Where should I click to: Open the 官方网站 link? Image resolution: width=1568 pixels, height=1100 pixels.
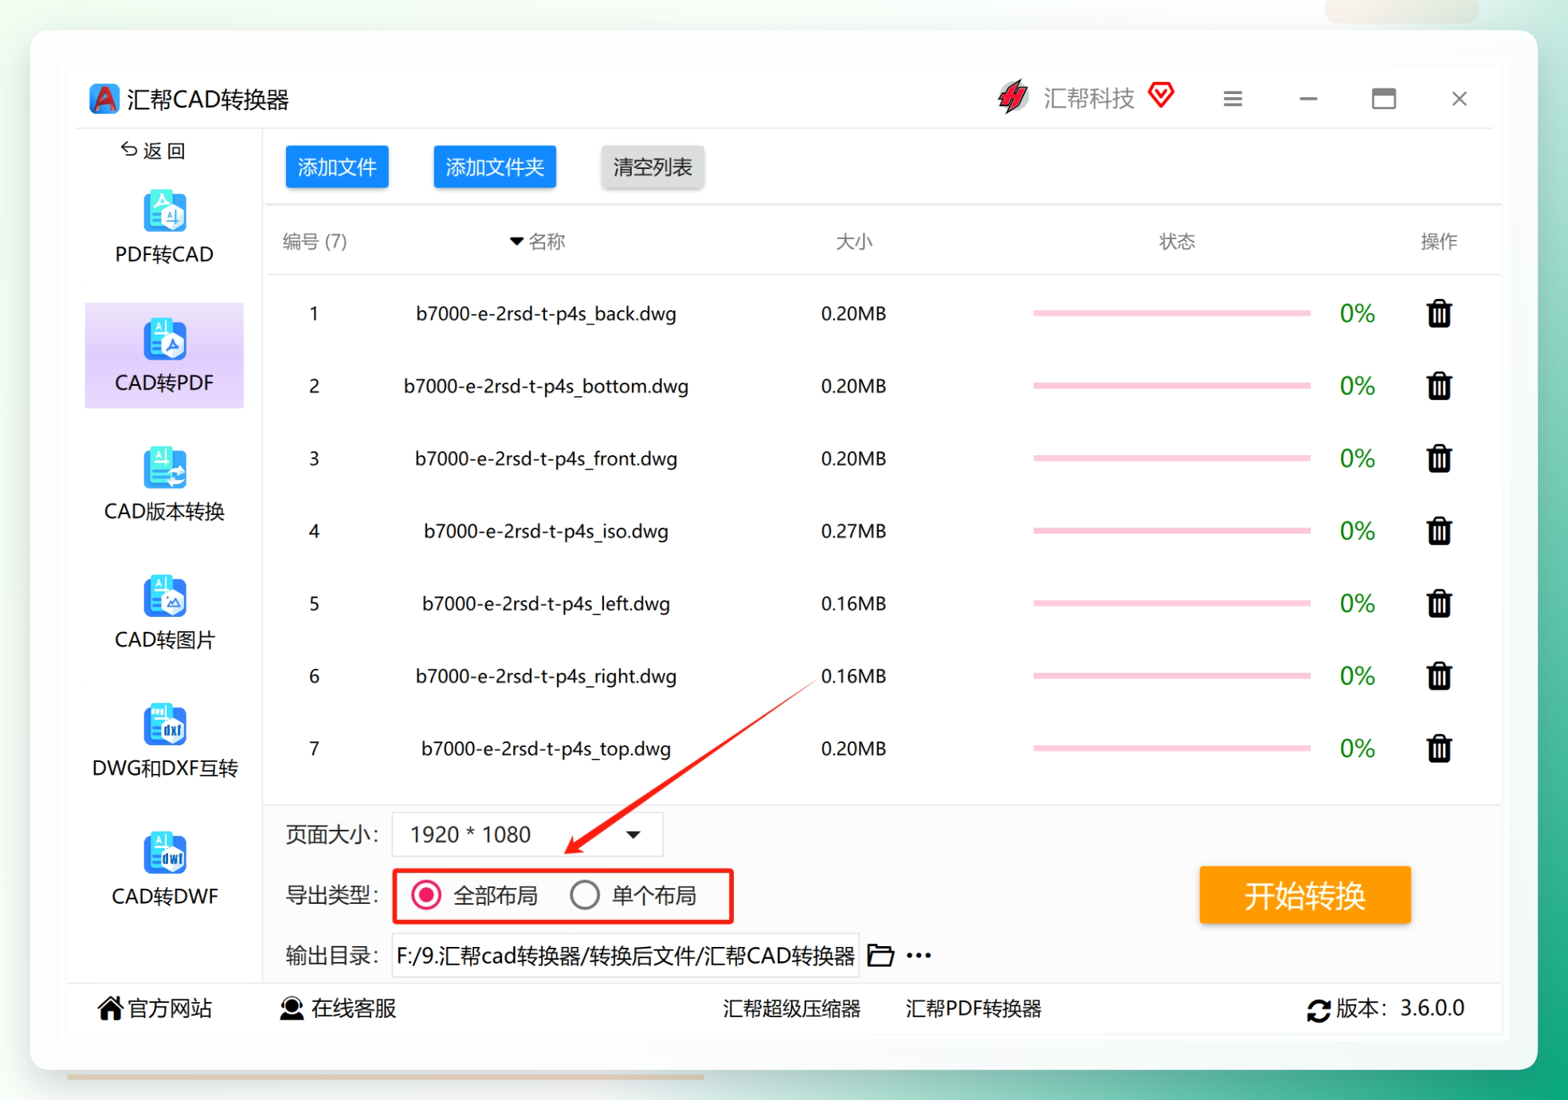click(x=155, y=1008)
